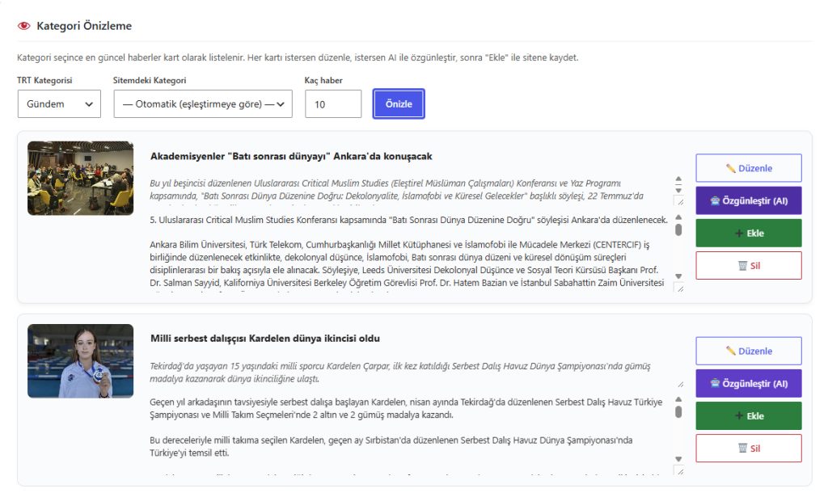Click the Kaç haber number field
828x497 pixels.
point(333,104)
